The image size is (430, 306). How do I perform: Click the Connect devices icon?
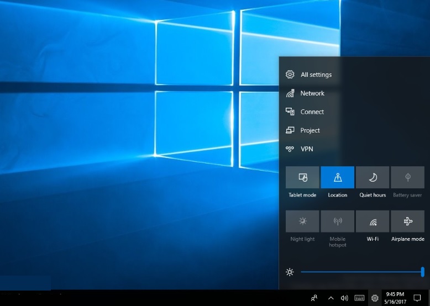(290, 112)
